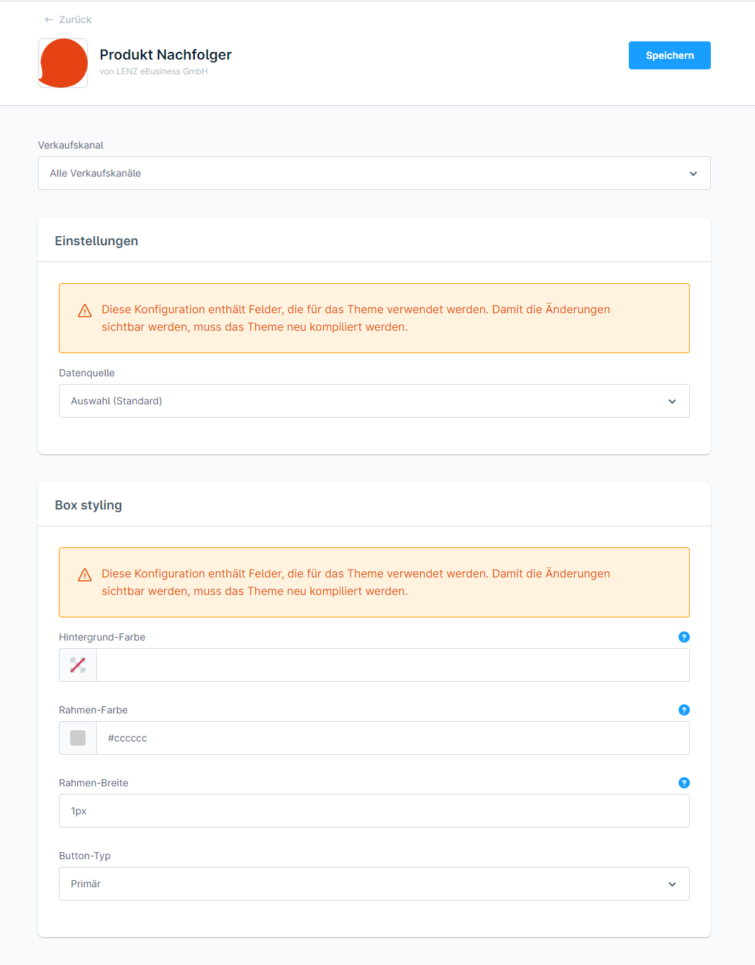This screenshot has height=965, width=755.
Task: Open Rahmen-Farbe color picker swatch
Action: [78, 738]
